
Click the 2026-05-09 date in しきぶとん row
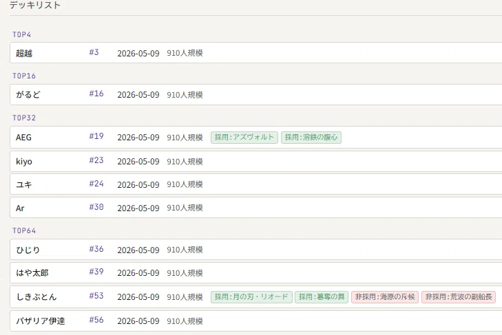(138, 297)
